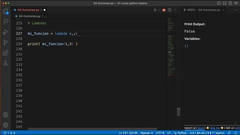Click line number 229 in gutter
This screenshot has height=135, width=240.
coord(19,44)
